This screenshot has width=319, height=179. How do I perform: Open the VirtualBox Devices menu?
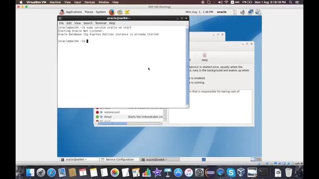pos(90,2)
